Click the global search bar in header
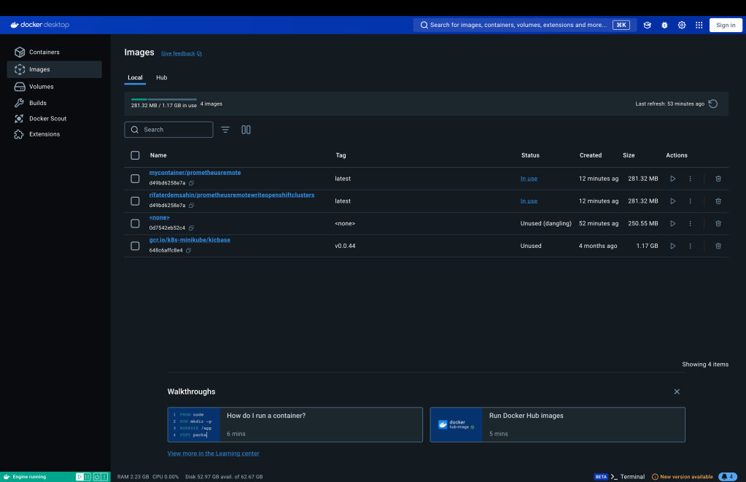Screen dimensions: 746x482 [x=525, y=26]
